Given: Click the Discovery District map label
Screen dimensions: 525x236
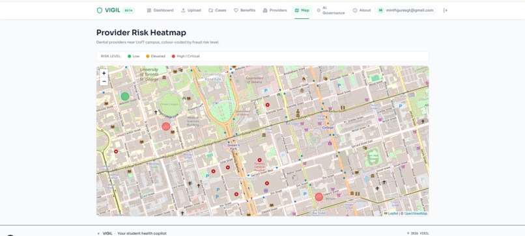Looking at the screenshot, I should [244, 178].
